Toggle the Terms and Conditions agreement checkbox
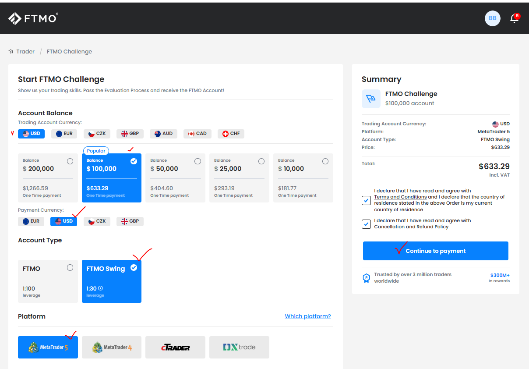 point(367,201)
